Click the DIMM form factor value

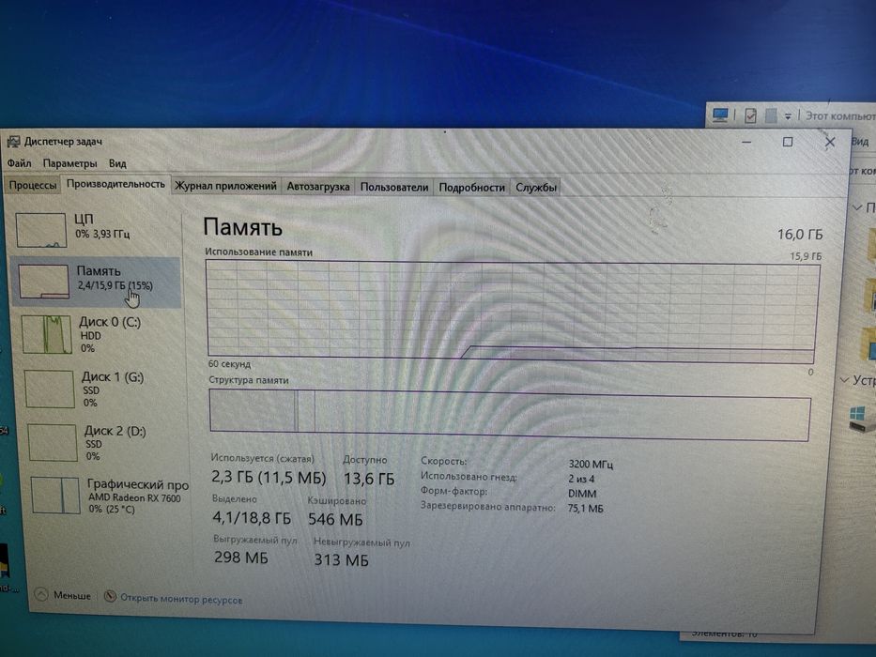click(582, 494)
